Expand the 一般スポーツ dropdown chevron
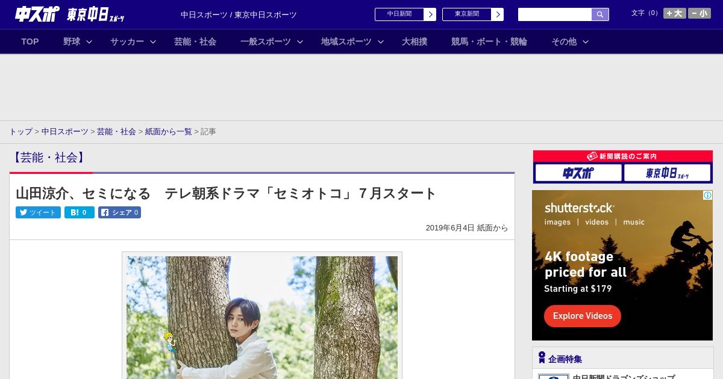The image size is (723, 379). click(299, 42)
